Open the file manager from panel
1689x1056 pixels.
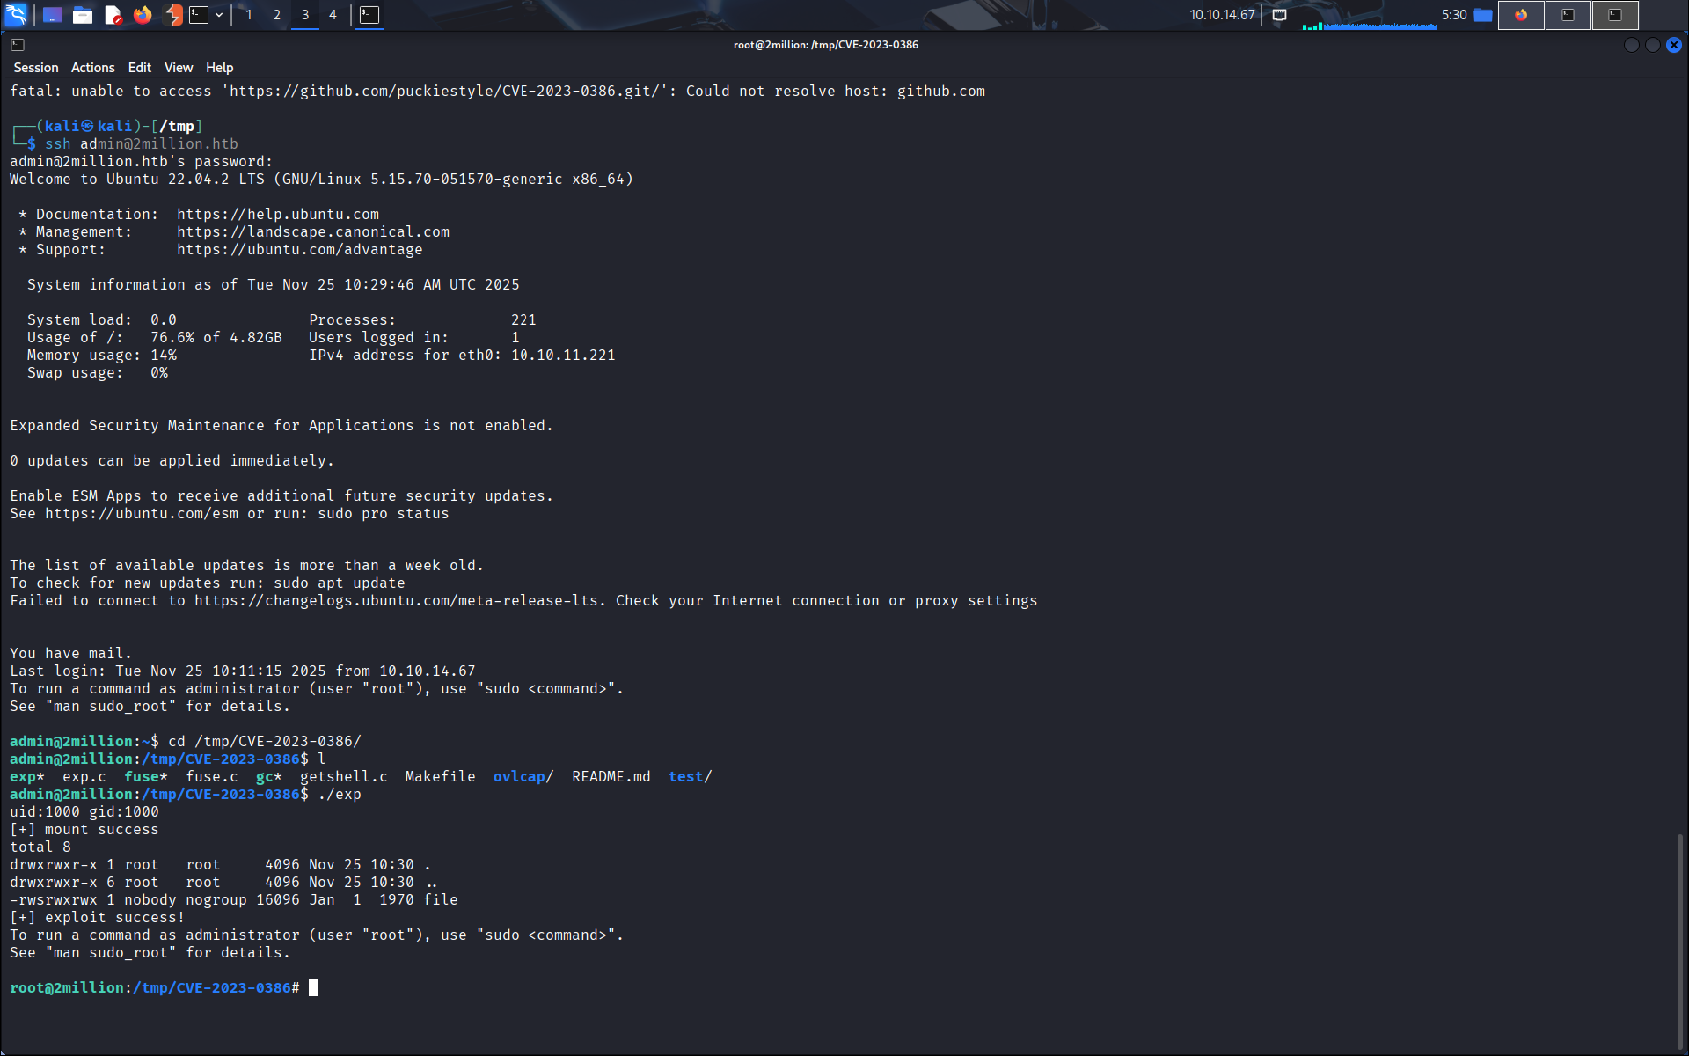(83, 15)
